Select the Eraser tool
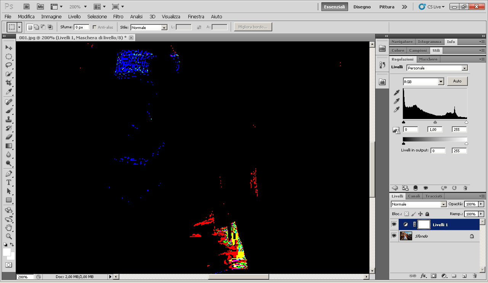This screenshot has height=283, width=488. (8, 137)
